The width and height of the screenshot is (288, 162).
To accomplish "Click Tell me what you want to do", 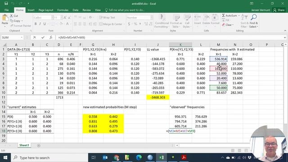I will click(125, 10).
